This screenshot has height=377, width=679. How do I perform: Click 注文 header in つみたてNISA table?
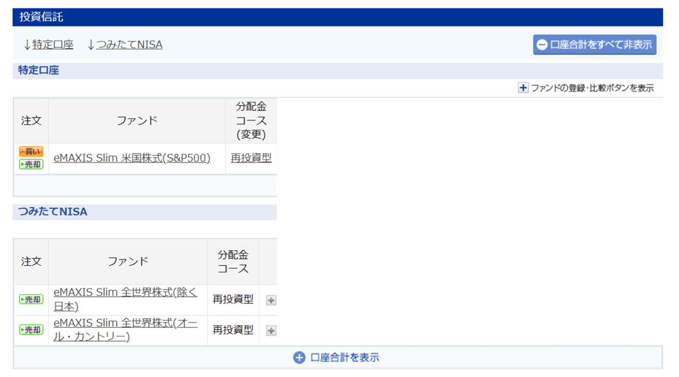(31, 262)
